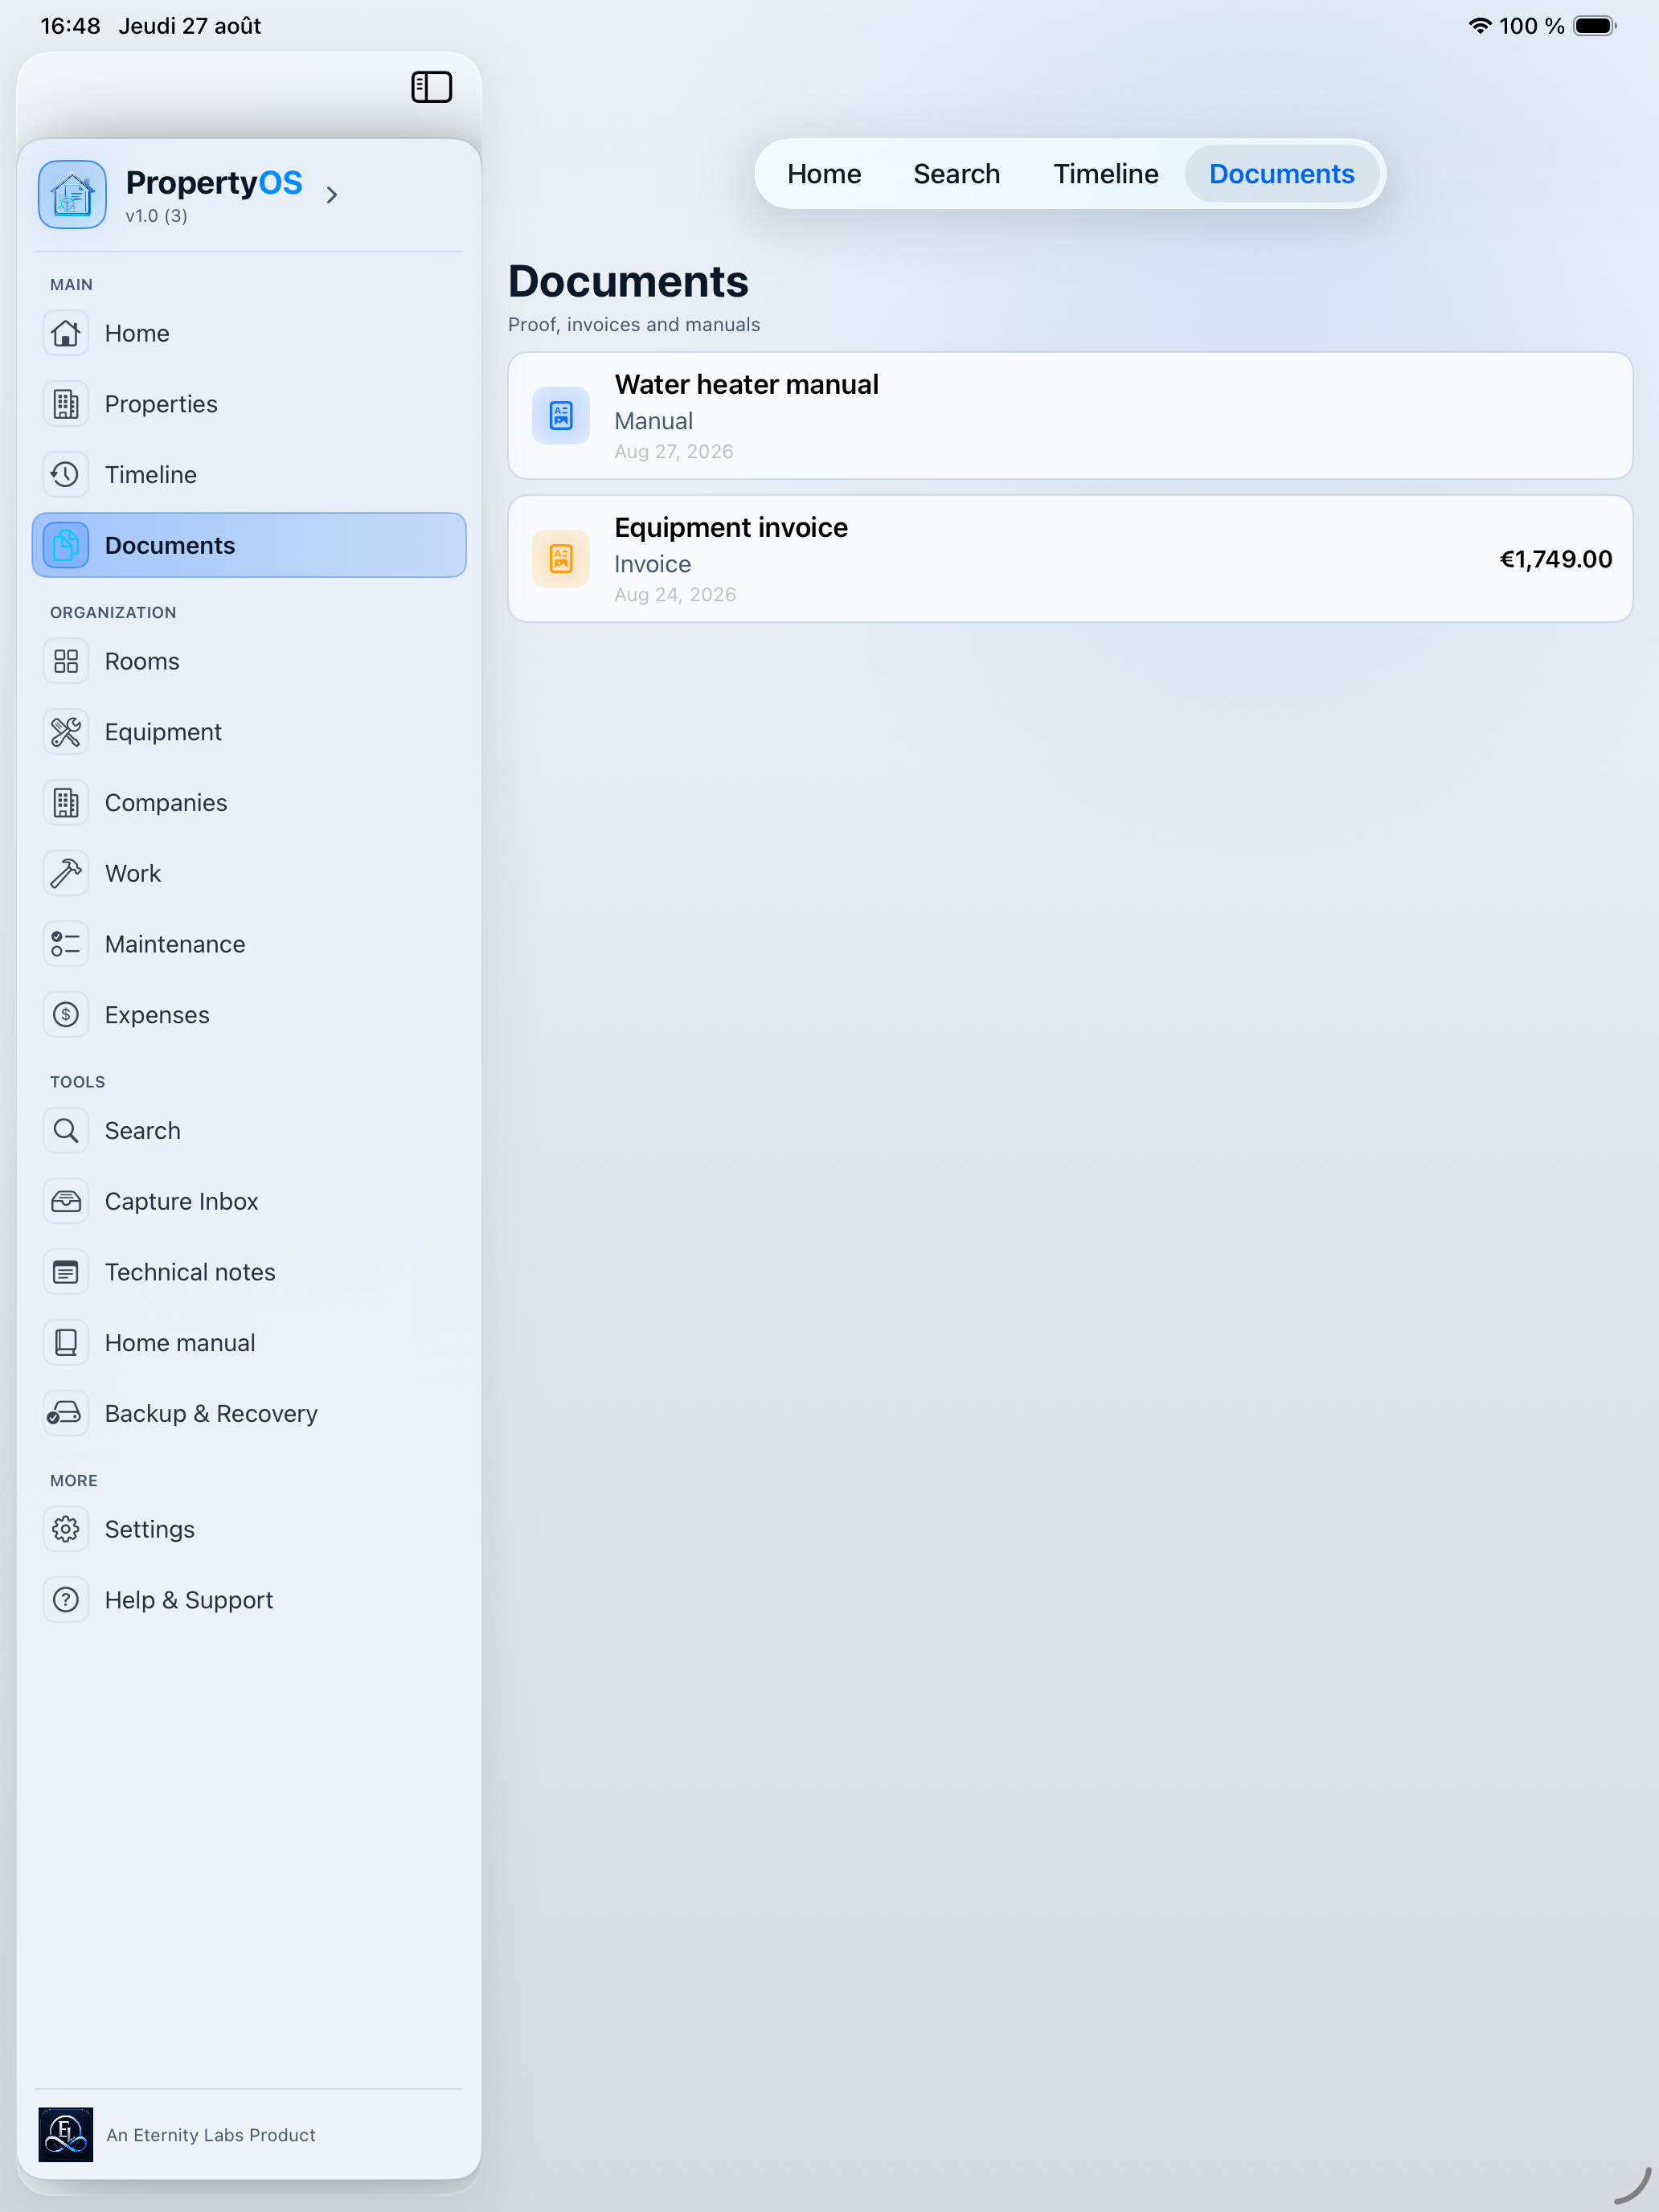Click the Help & Support question icon
This screenshot has height=2212, width=1659.
[x=66, y=1600]
